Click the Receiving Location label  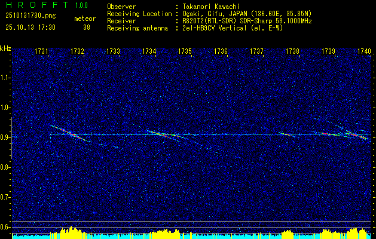[x=139, y=14]
